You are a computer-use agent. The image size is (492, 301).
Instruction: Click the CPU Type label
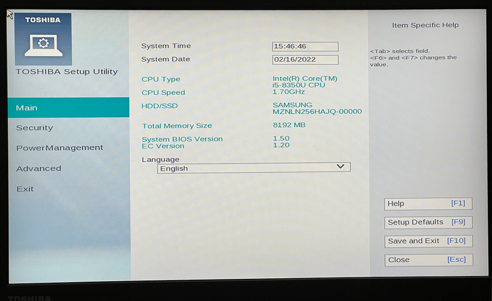coord(160,79)
